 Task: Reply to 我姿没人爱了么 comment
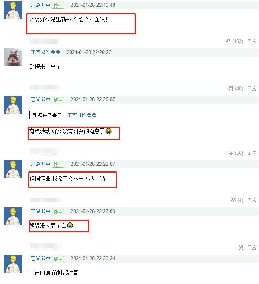pos(252,247)
